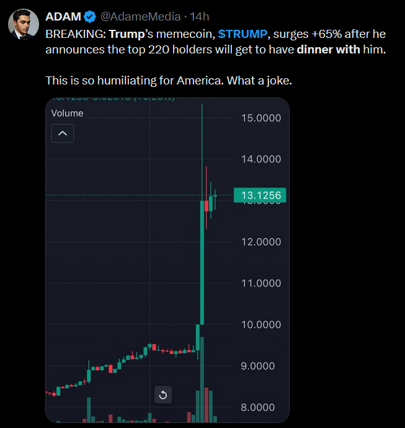Open the @AdameMedia handle link

[x=140, y=17]
